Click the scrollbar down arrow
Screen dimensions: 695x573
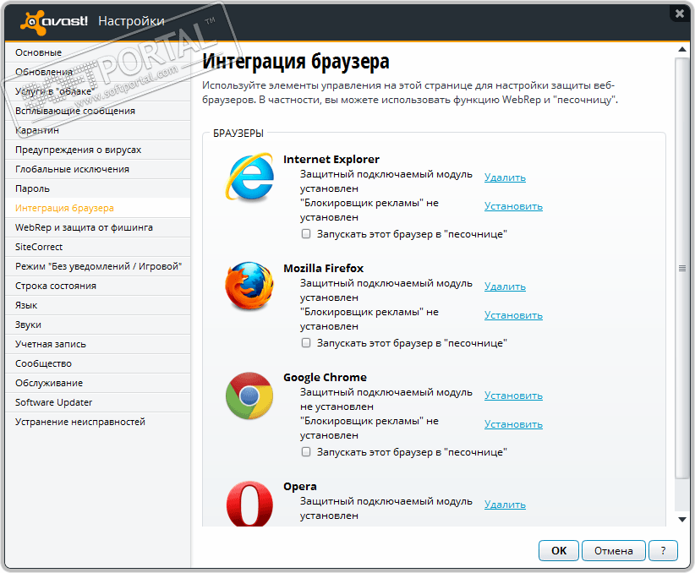tap(682, 520)
